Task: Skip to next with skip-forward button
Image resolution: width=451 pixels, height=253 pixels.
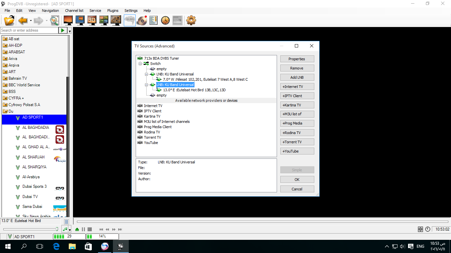Action: pos(120,229)
